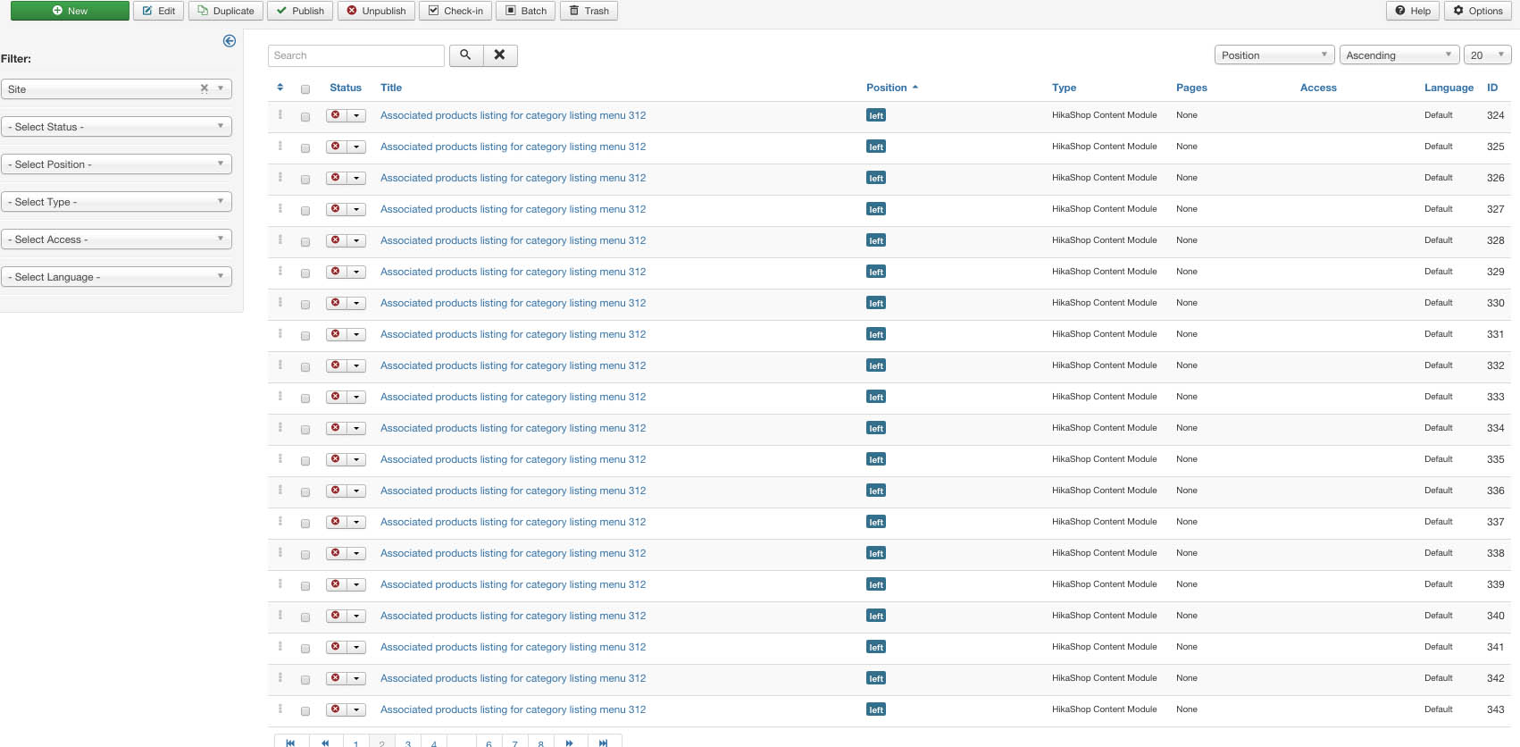Click the Check-in toolbar button
Image resolution: width=1520 pixels, height=747 pixels.
[455, 11]
